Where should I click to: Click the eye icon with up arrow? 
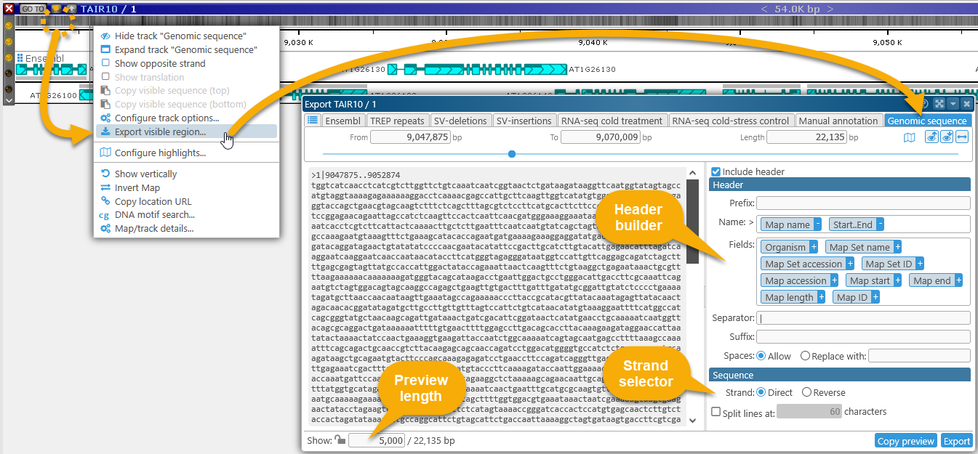click(x=931, y=137)
